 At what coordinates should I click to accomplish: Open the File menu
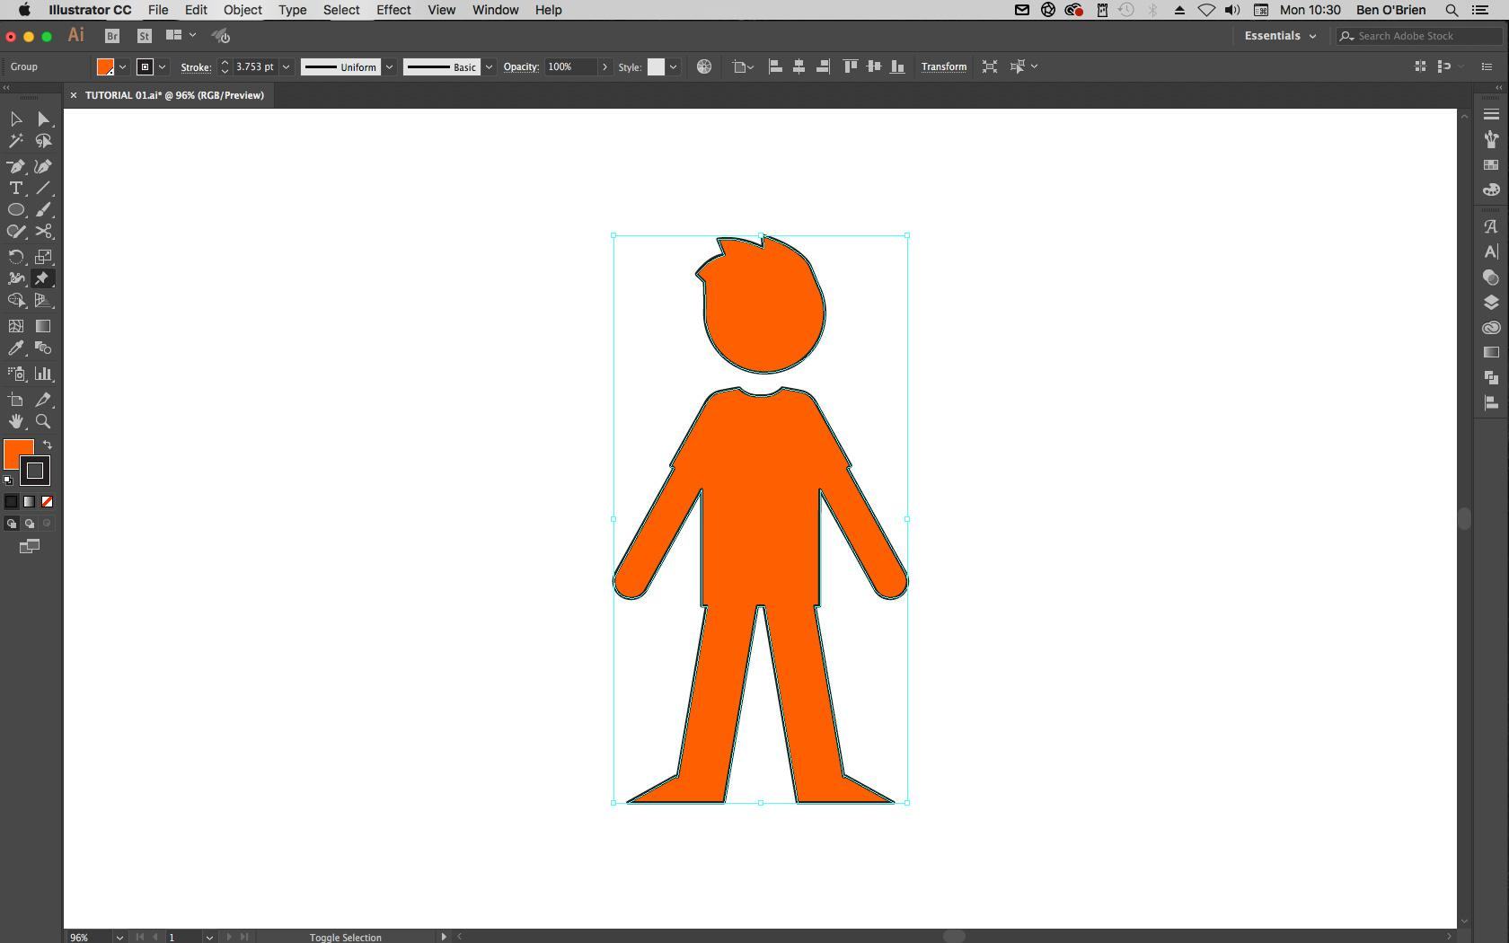[158, 10]
